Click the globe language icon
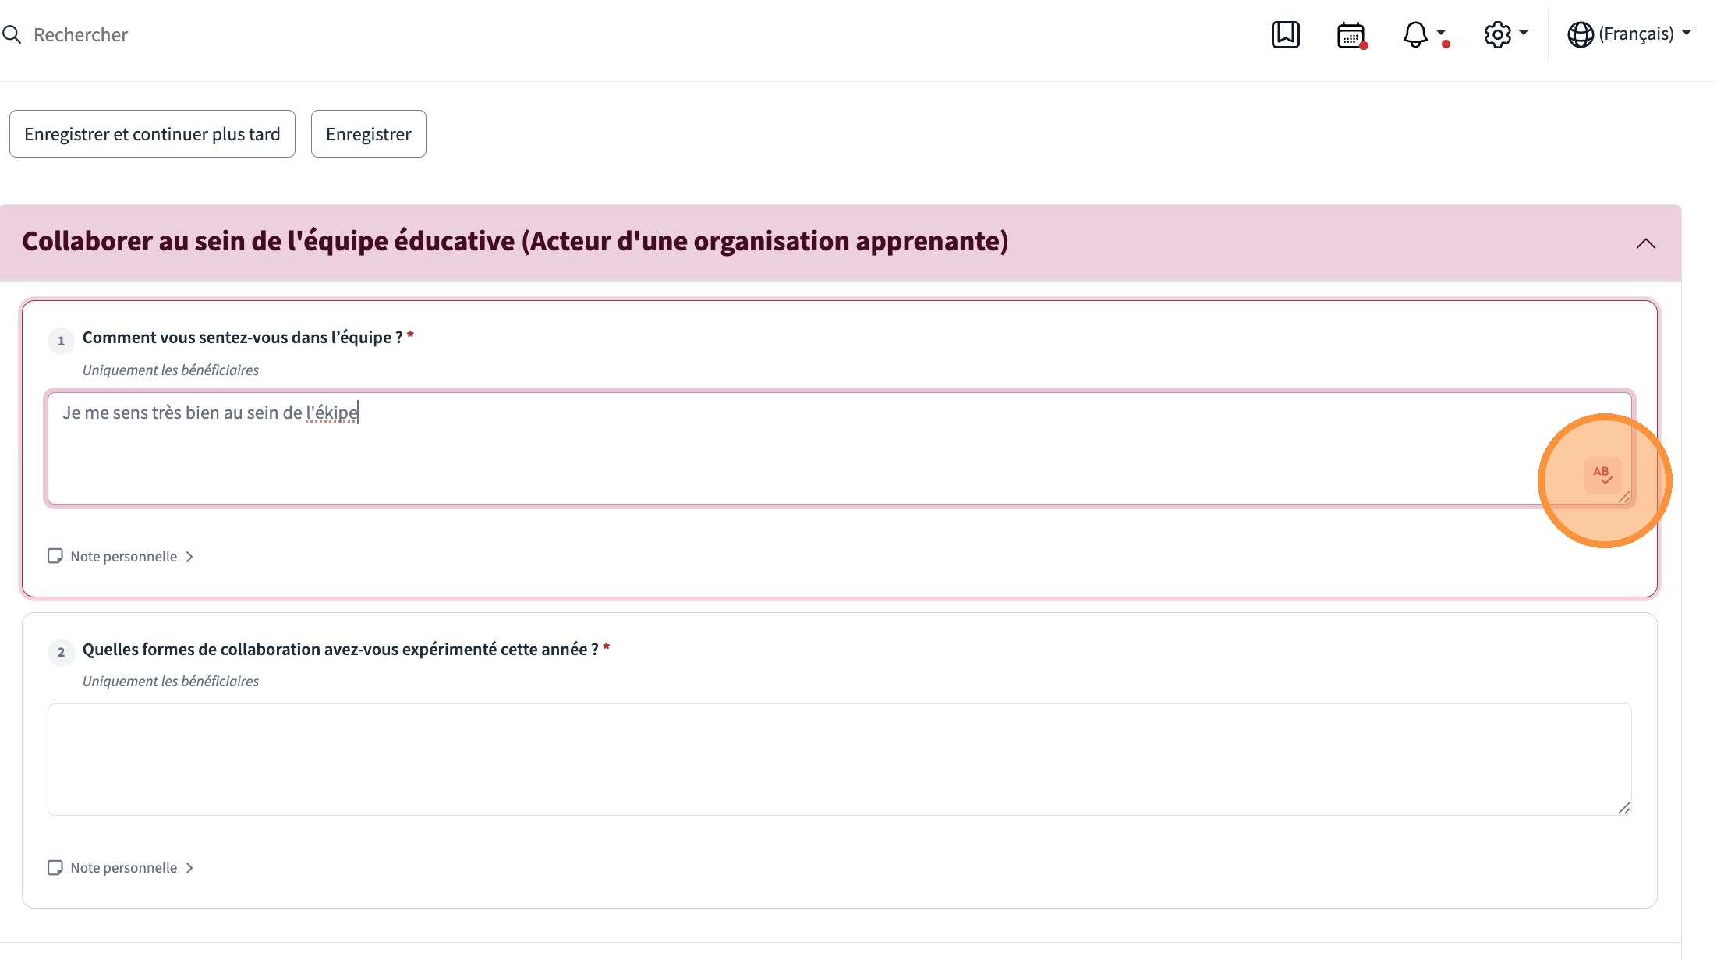This screenshot has height=960, width=1717. [1580, 34]
